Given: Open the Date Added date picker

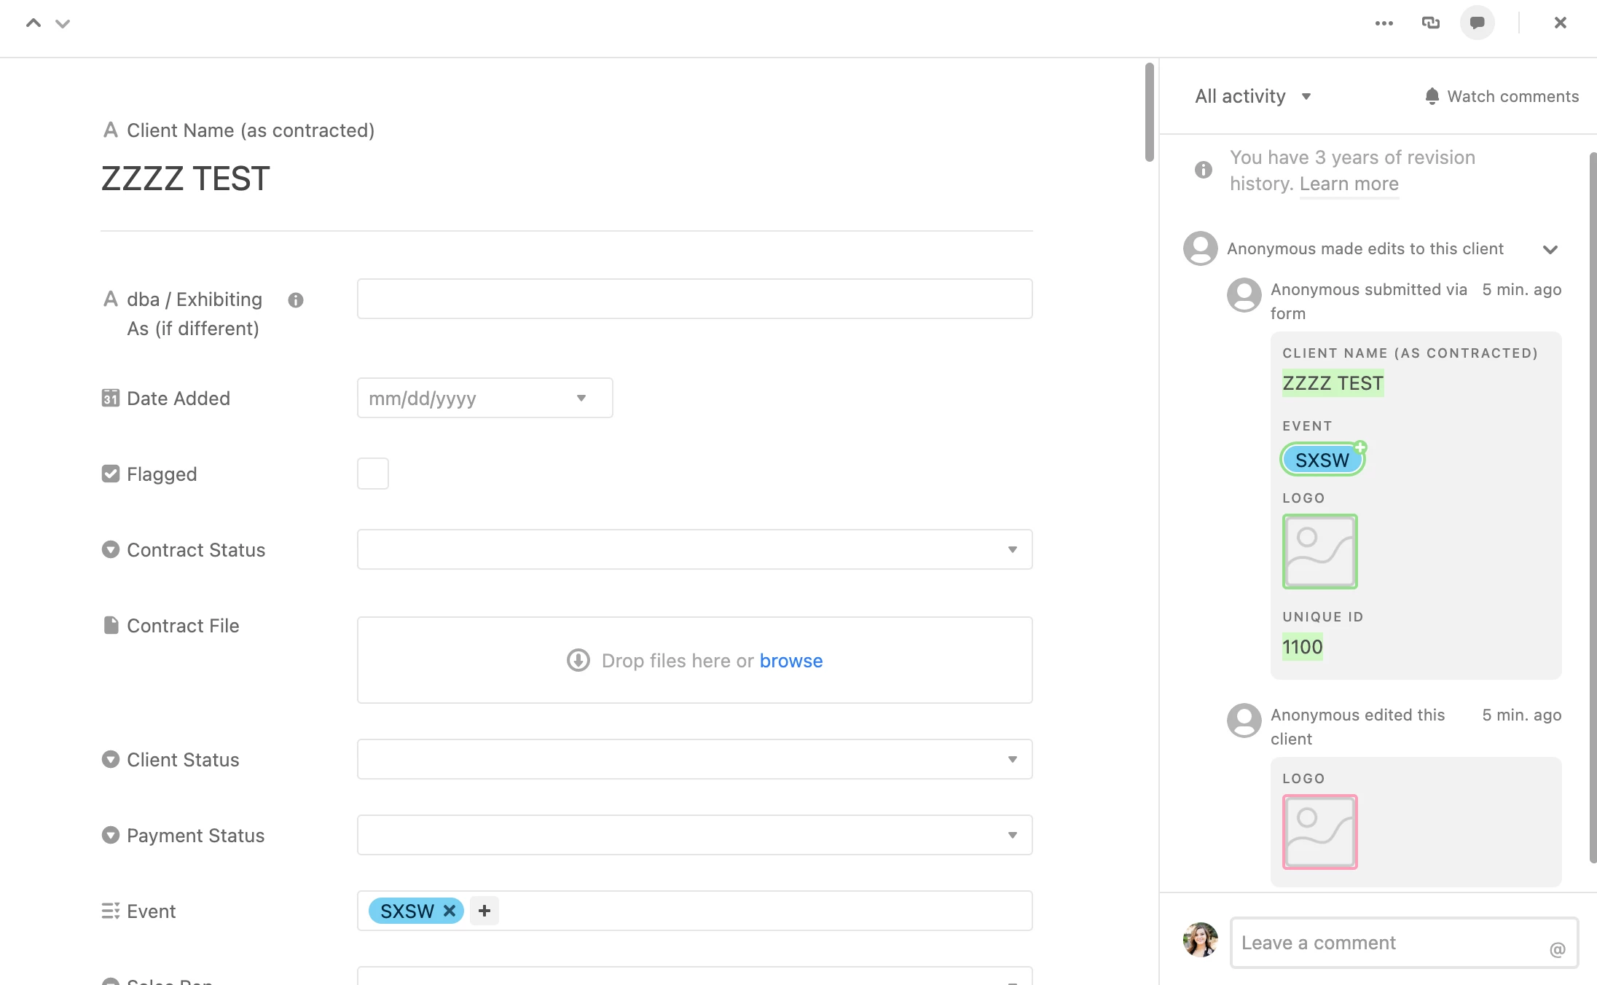Looking at the screenshot, I should (484, 398).
